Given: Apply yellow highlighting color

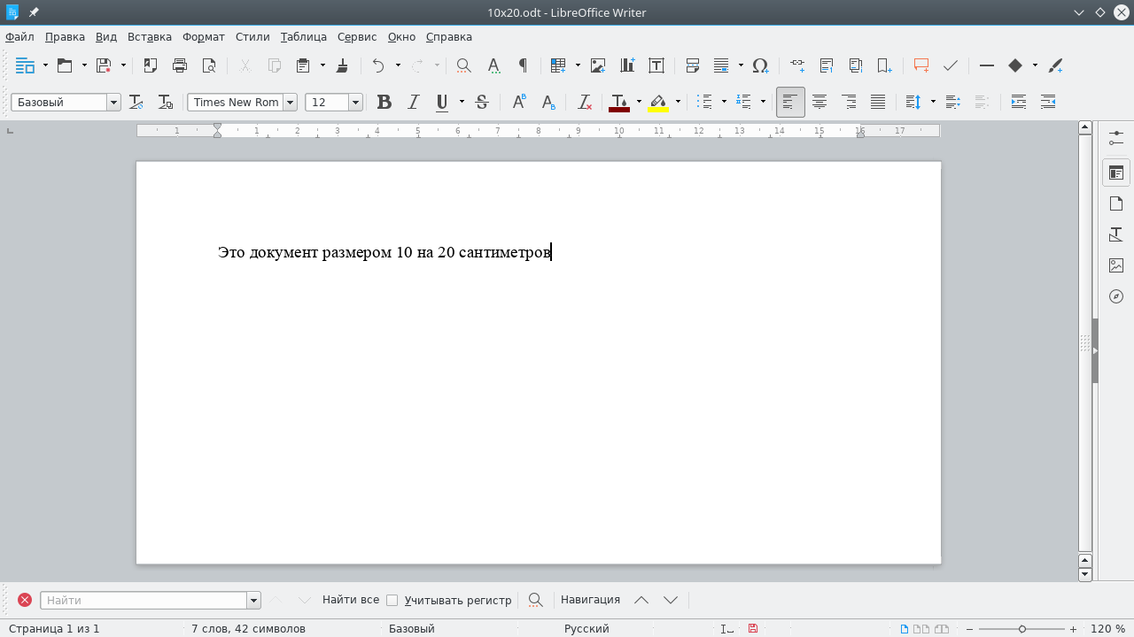Looking at the screenshot, I should pos(658,103).
